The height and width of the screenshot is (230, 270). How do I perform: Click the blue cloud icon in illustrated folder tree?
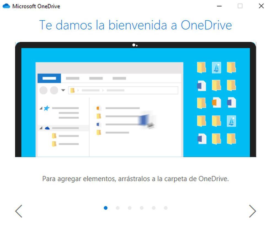coord(47,128)
